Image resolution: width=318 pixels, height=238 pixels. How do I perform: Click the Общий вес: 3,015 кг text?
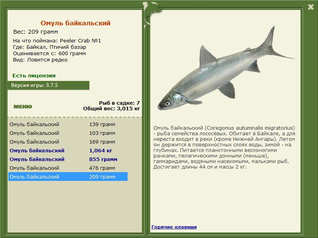click(111, 108)
